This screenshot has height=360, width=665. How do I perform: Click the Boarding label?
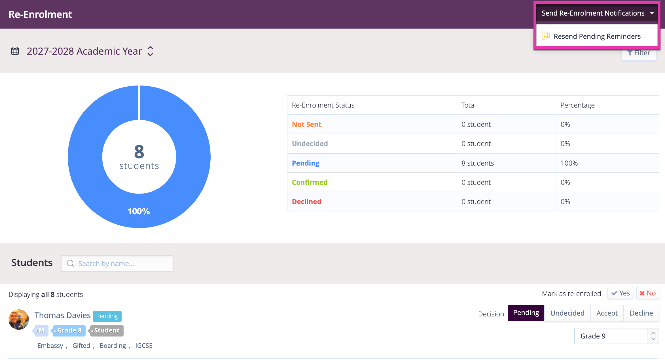pos(113,346)
